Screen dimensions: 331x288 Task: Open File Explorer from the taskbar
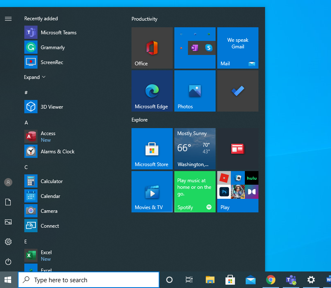[x=210, y=280]
